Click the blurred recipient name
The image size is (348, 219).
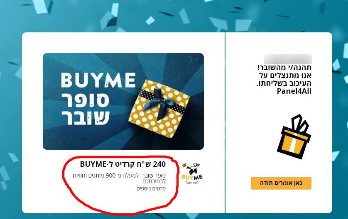coord(288,59)
